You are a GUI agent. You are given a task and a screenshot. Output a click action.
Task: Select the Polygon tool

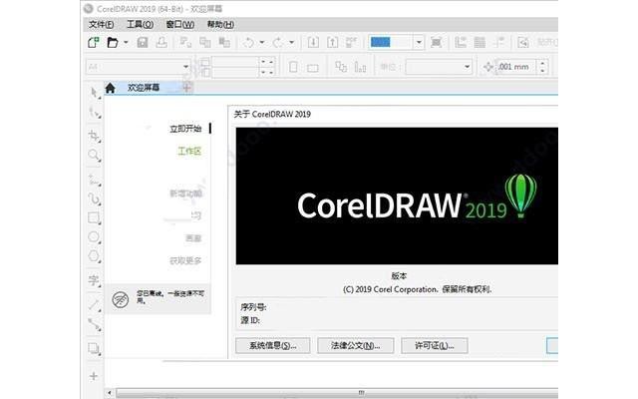[95, 256]
